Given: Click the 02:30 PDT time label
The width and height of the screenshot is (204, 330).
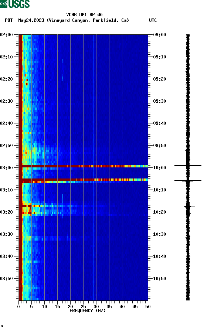Looking at the screenshot, I should [x=7, y=101].
